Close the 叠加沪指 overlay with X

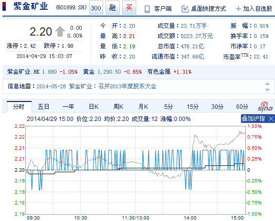(x=271, y=119)
